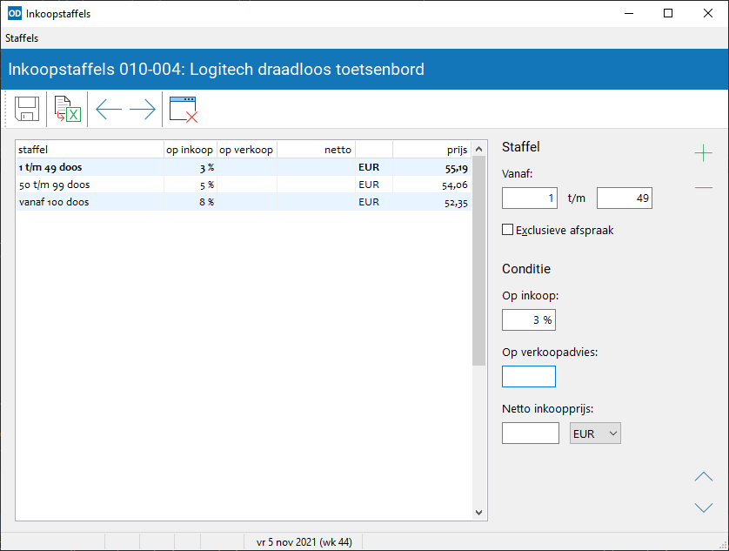Screen dimensions: 729x551
Task: Move staffel down with chevron arrow
Action: [x=704, y=507]
